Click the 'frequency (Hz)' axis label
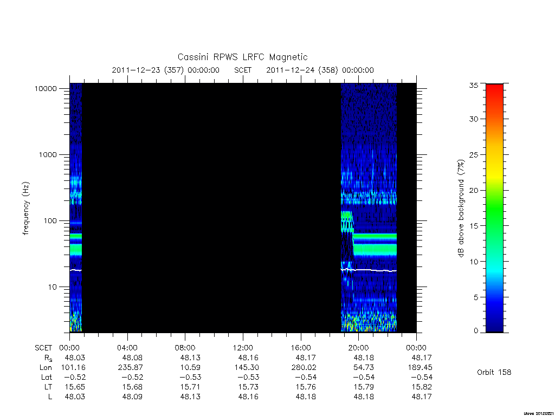555x416 pixels. click(x=26, y=209)
